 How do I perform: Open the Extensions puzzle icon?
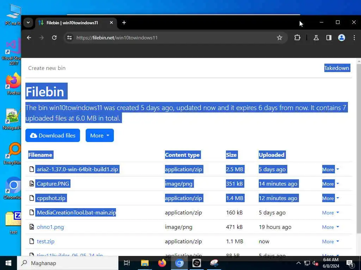[x=297, y=38]
